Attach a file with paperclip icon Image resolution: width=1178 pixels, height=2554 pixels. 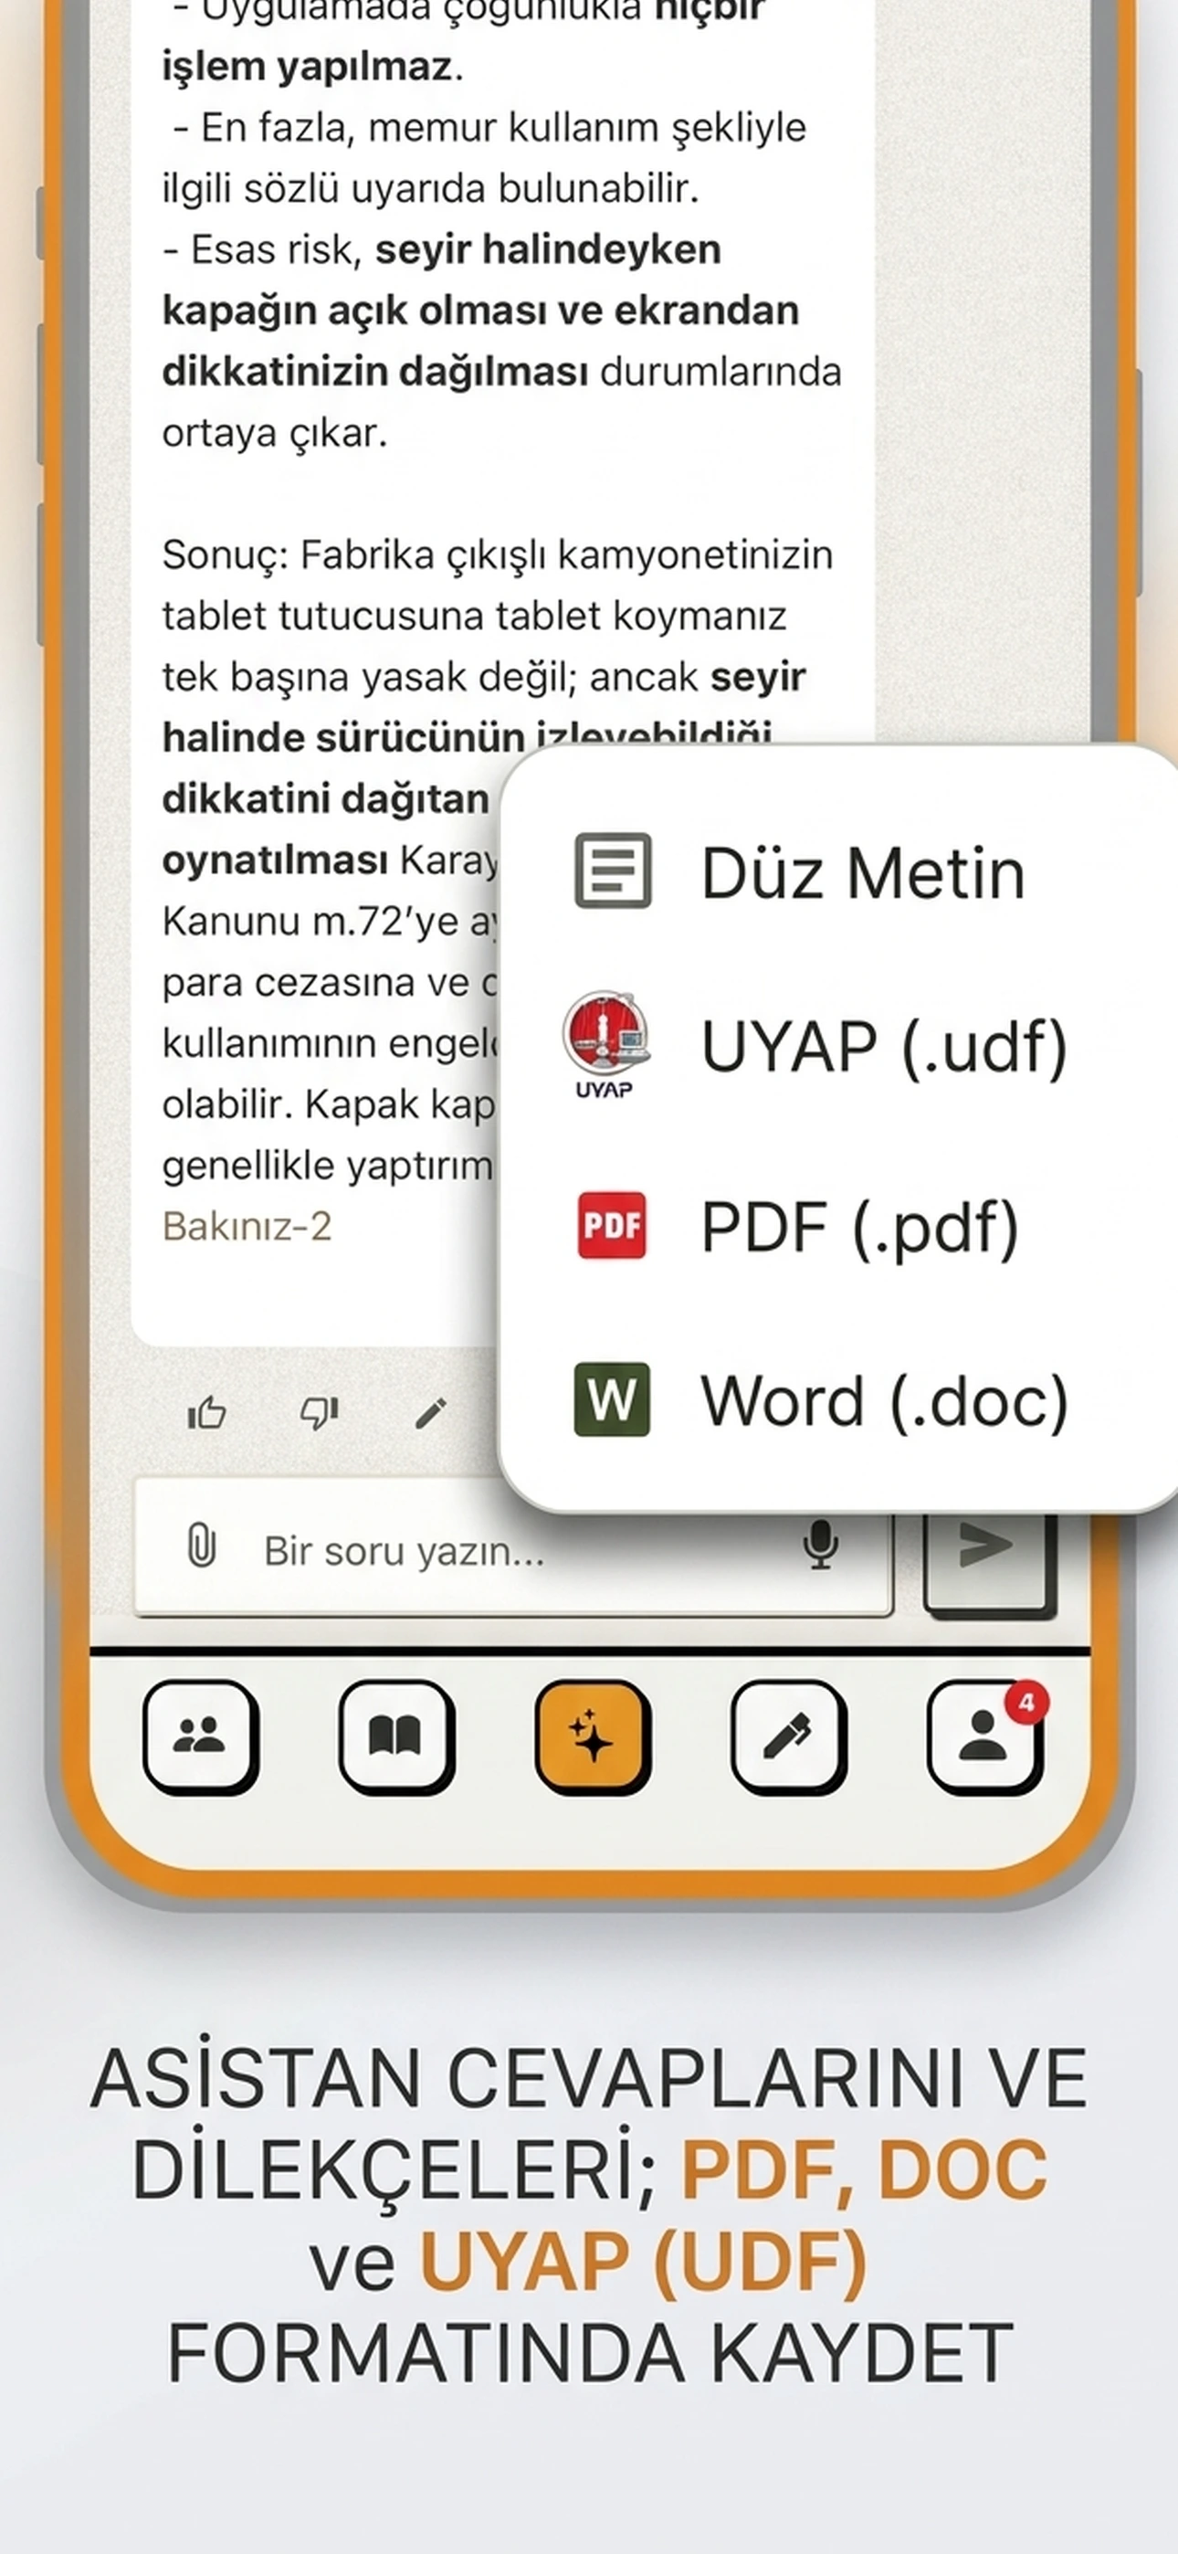(201, 1546)
